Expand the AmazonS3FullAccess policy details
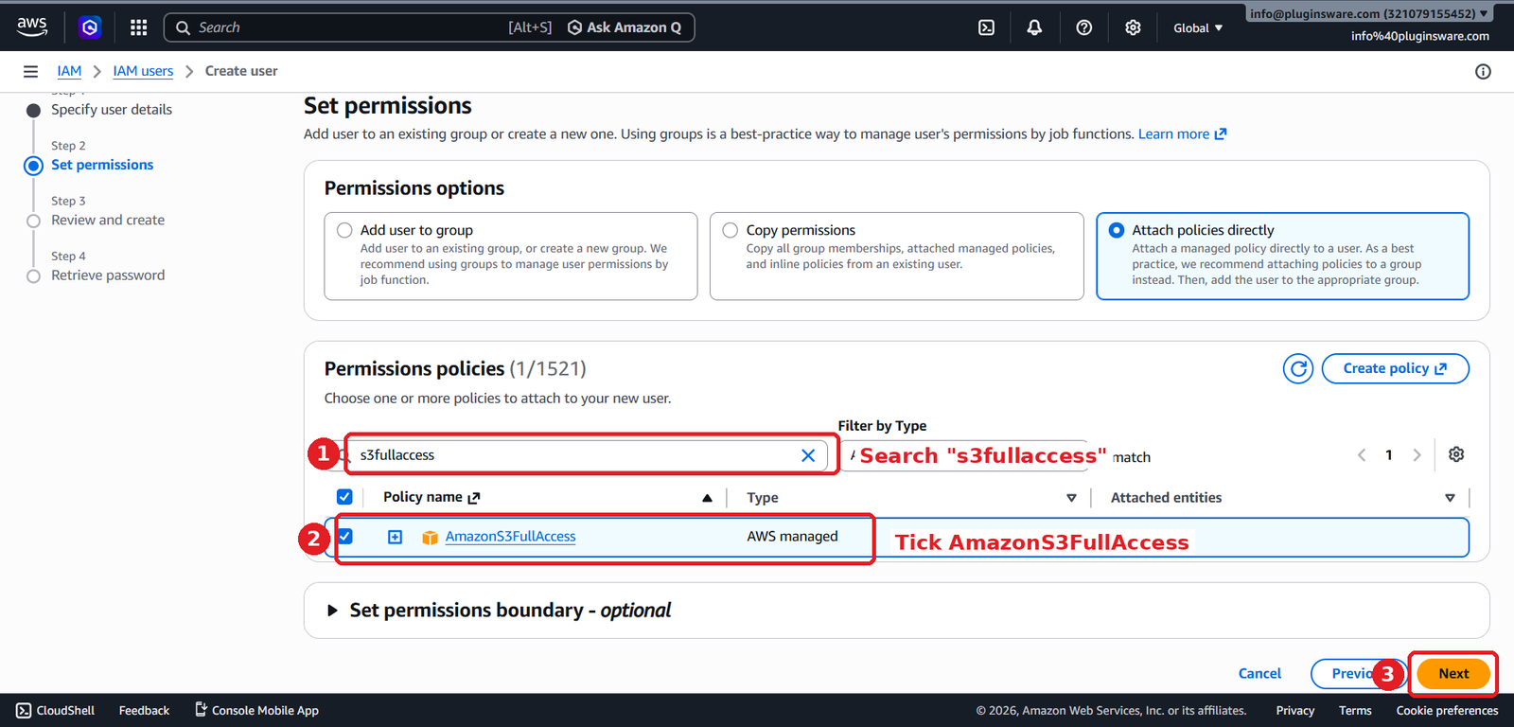This screenshot has width=1514, height=727. coord(396,537)
